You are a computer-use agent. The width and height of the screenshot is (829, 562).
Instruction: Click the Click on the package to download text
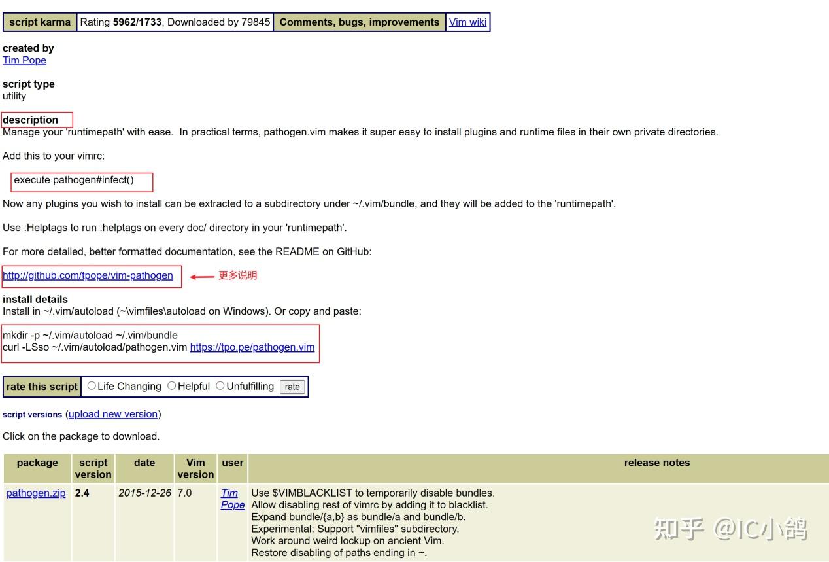pyautogui.click(x=81, y=436)
